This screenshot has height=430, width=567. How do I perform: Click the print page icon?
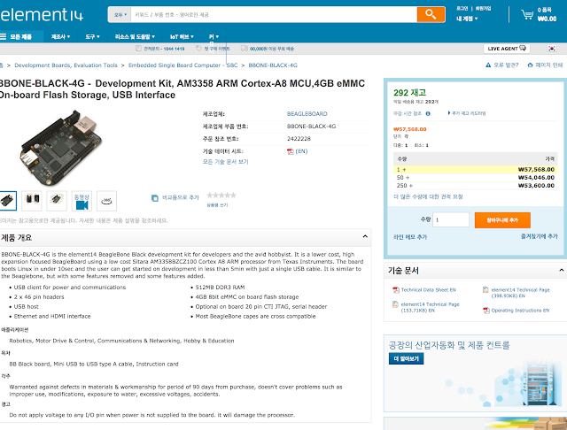[x=530, y=65]
